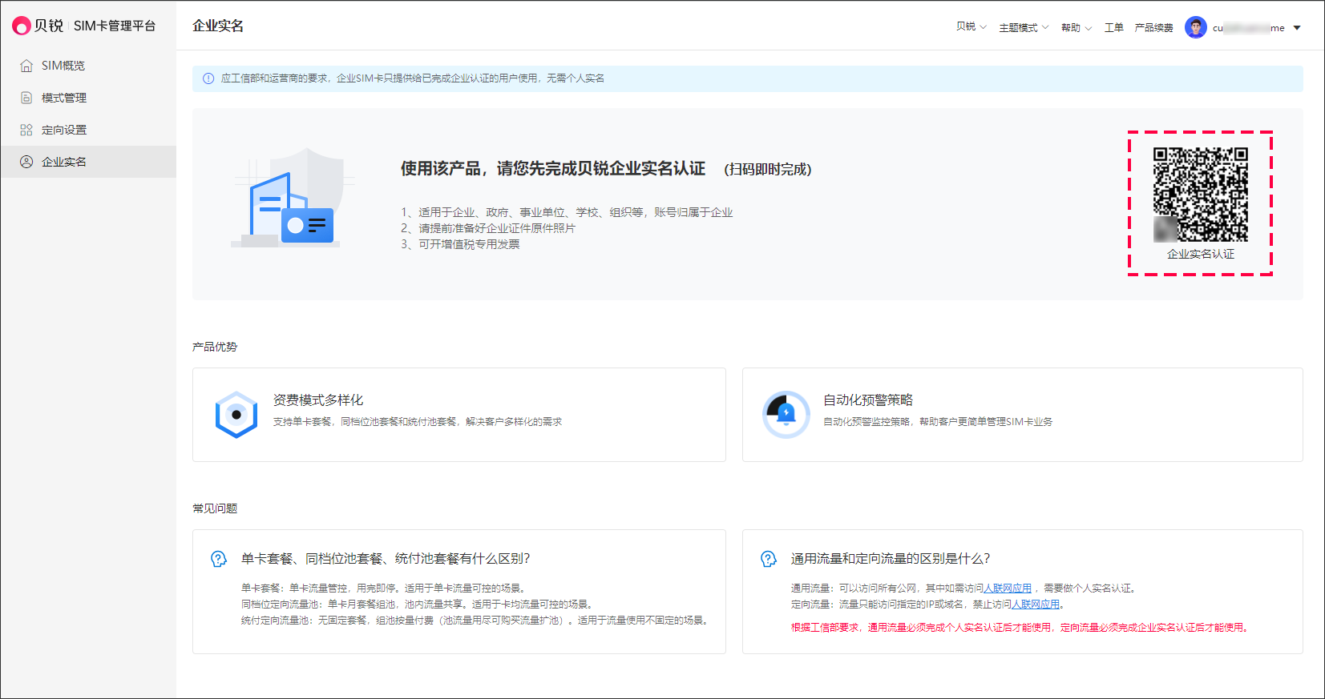
Task: Click the 常见问题 section heading
Action: click(215, 508)
